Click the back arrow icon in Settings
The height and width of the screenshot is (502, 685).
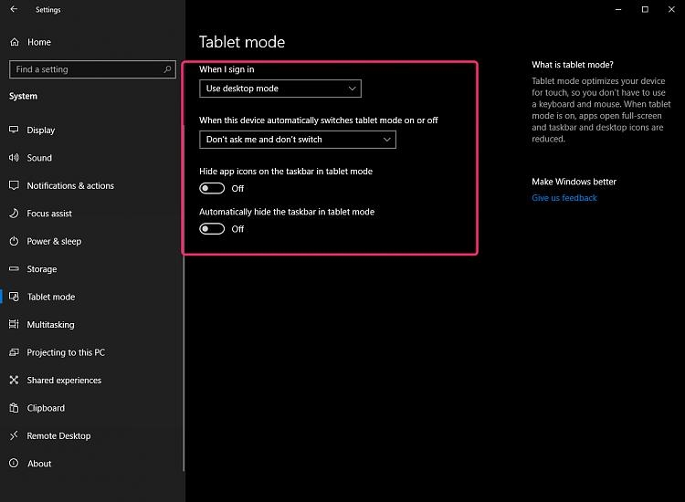pos(14,9)
